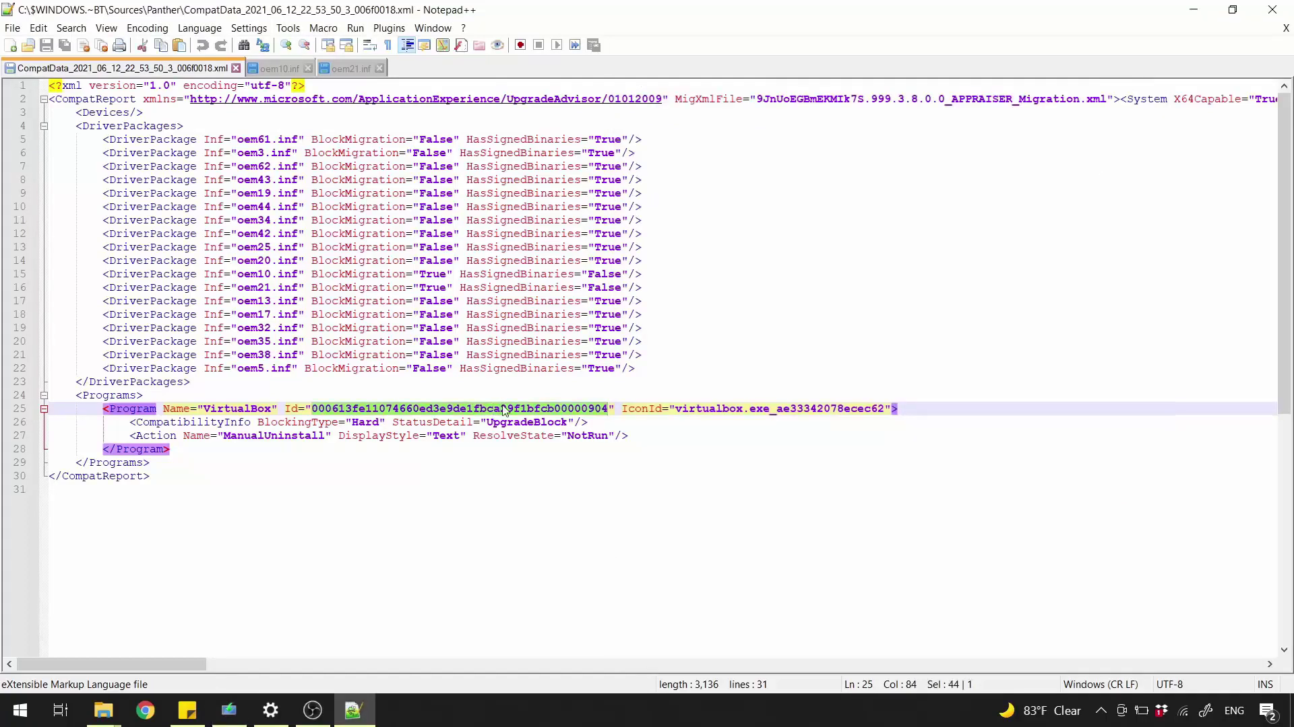Click the vertical scrollbar down arrow
The image size is (1294, 727).
(1284, 650)
